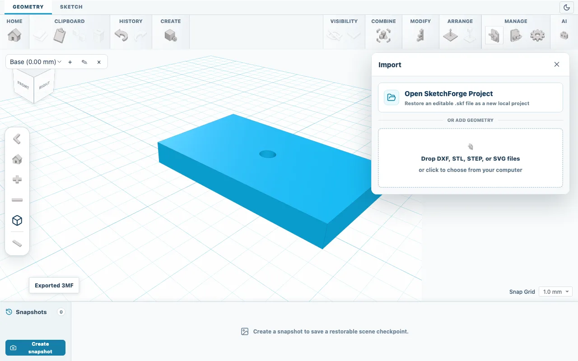
Task: Expand the Base (0.00 mm) plane dropdown
Action: [36, 62]
